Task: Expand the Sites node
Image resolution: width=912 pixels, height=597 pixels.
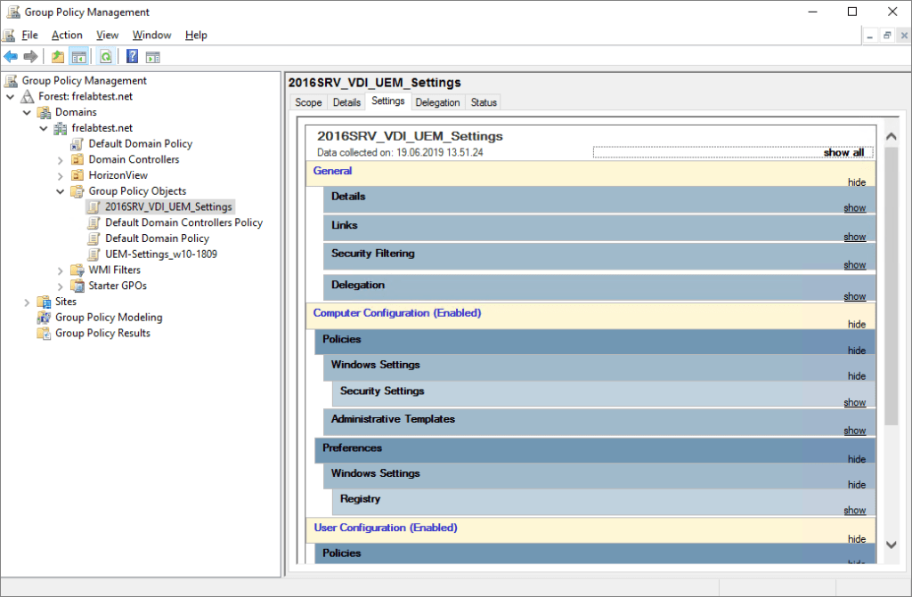Action: (27, 303)
